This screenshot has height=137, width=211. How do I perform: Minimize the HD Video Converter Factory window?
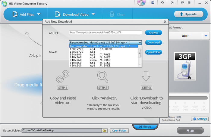[200, 3]
